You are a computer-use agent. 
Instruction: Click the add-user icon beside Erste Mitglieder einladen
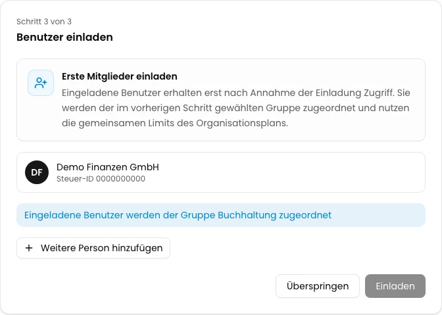coord(41,83)
